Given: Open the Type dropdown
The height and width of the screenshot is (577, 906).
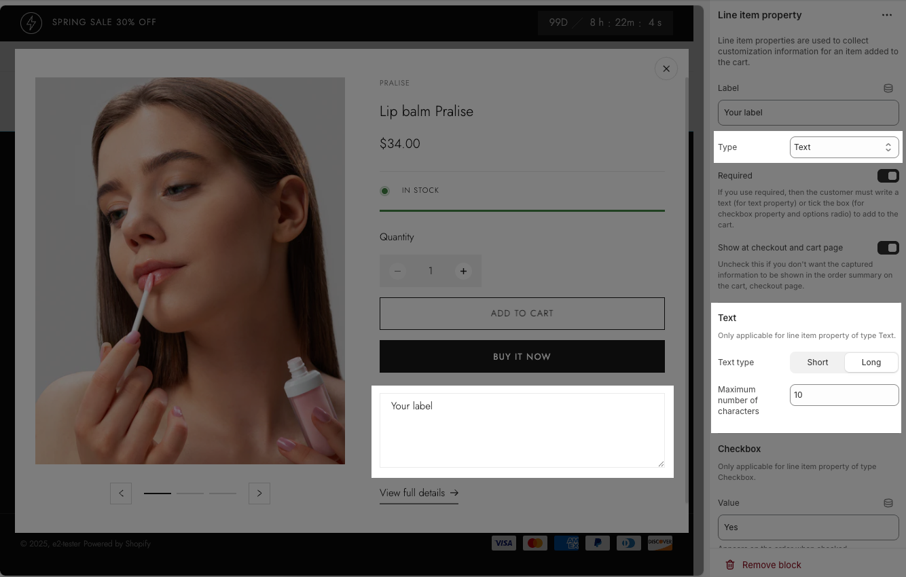Looking at the screenshot, I should 844,147.
